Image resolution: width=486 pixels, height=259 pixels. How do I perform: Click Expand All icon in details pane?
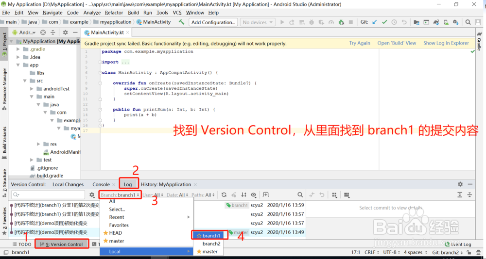(460, 194)
